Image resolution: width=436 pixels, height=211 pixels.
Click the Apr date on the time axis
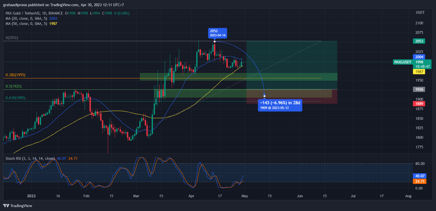tap(192, 196)
